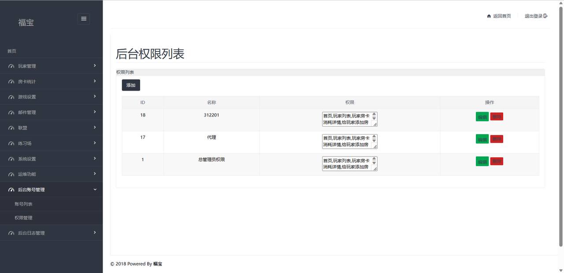Click the home icon beside 返回首页
The height and width of the screenshot is (273, 564).
tap(489, 16)
